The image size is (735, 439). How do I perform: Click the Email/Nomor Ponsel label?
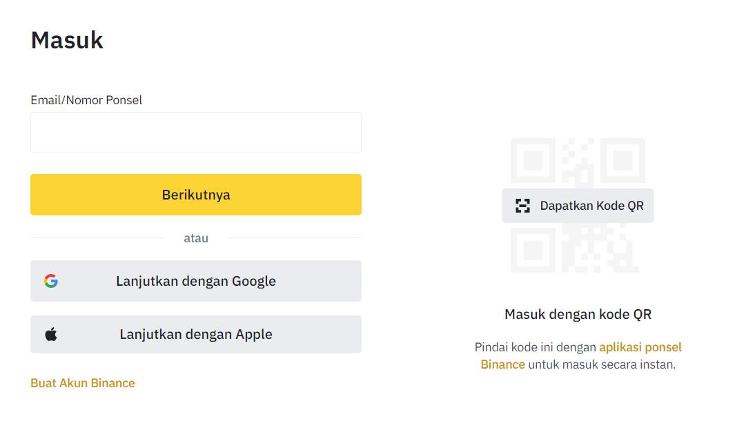click(86, 100)
